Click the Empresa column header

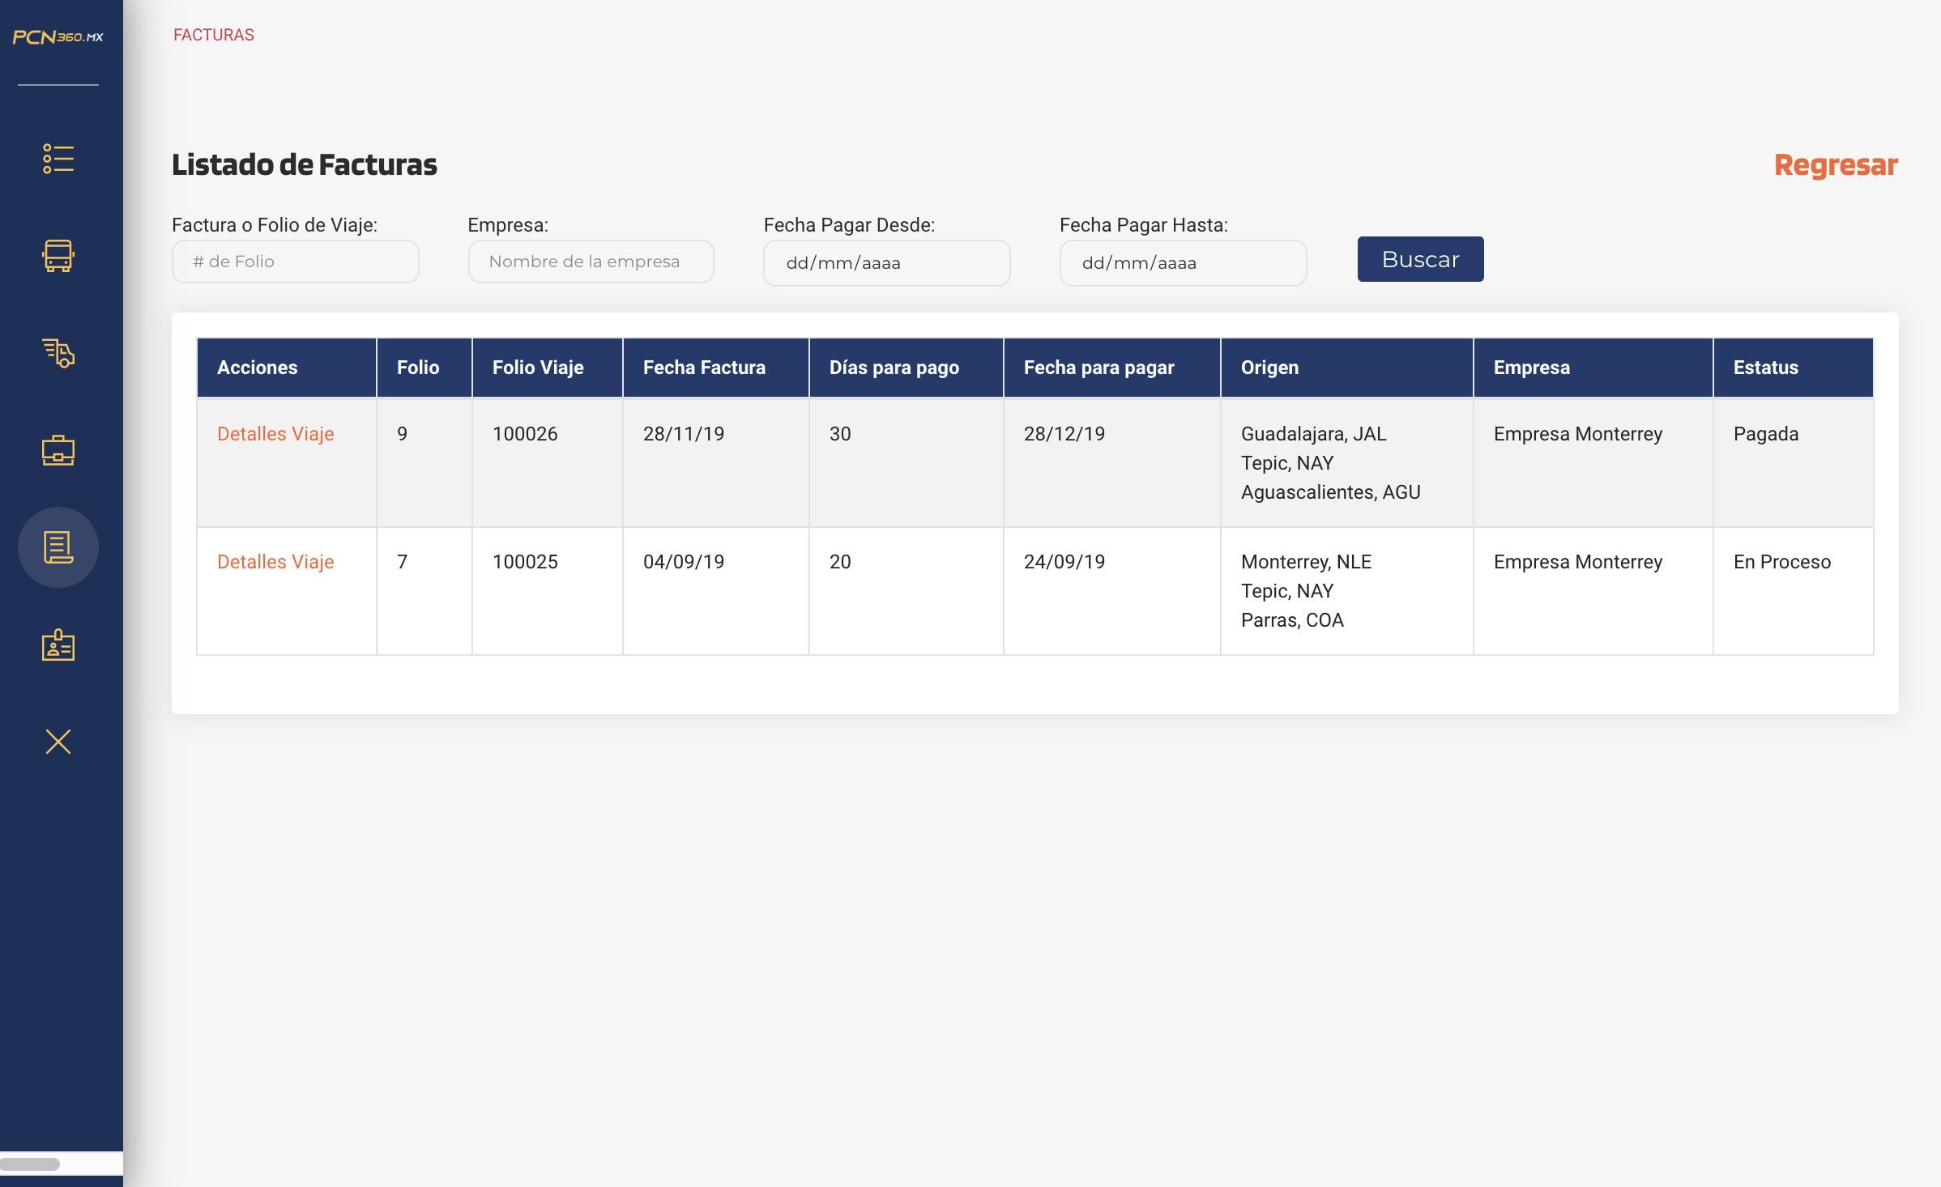click(x=1593, y=368)
